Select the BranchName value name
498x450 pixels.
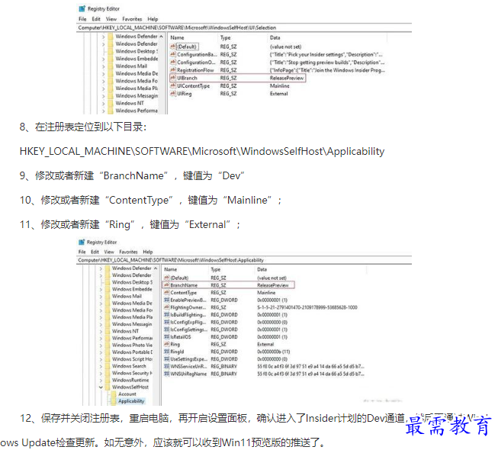(x=184, y=285)
